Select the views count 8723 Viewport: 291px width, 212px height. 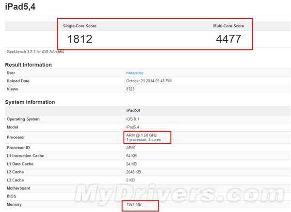tap(130, 89)
